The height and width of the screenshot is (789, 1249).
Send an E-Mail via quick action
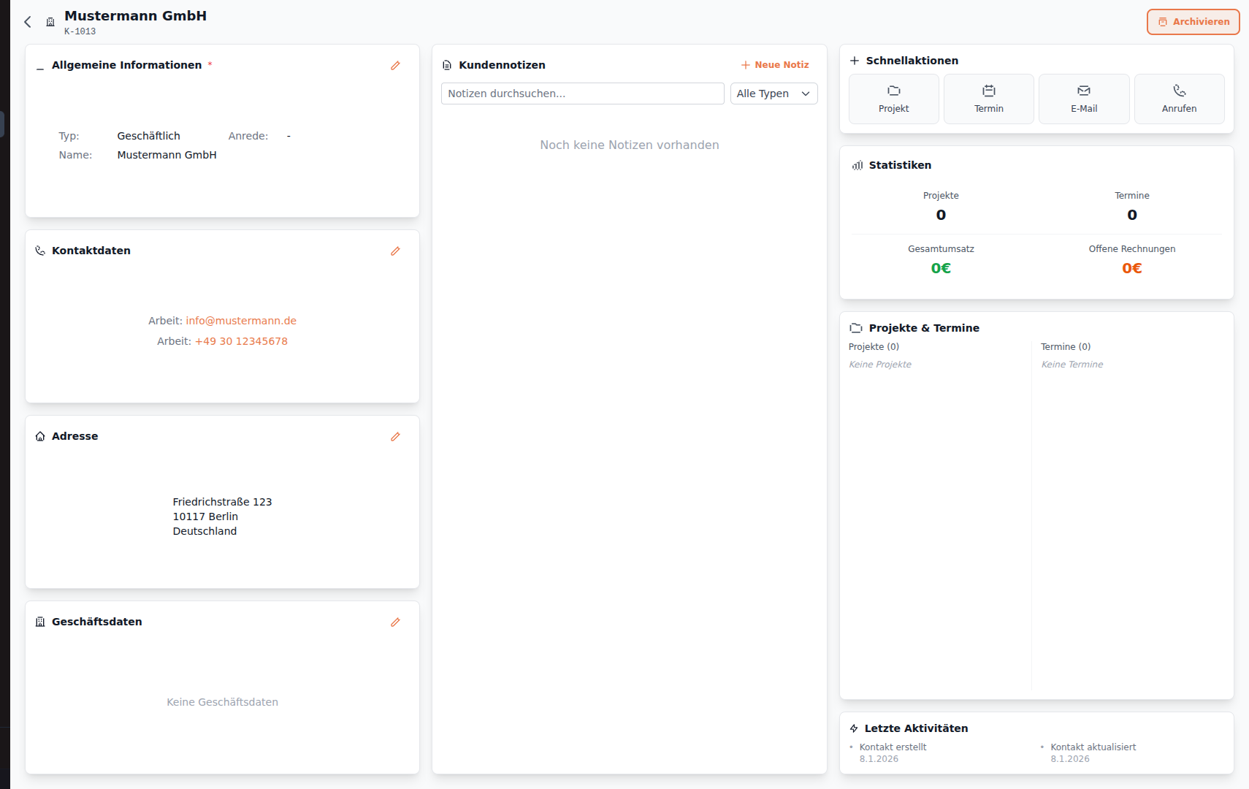coord(1084,99)
